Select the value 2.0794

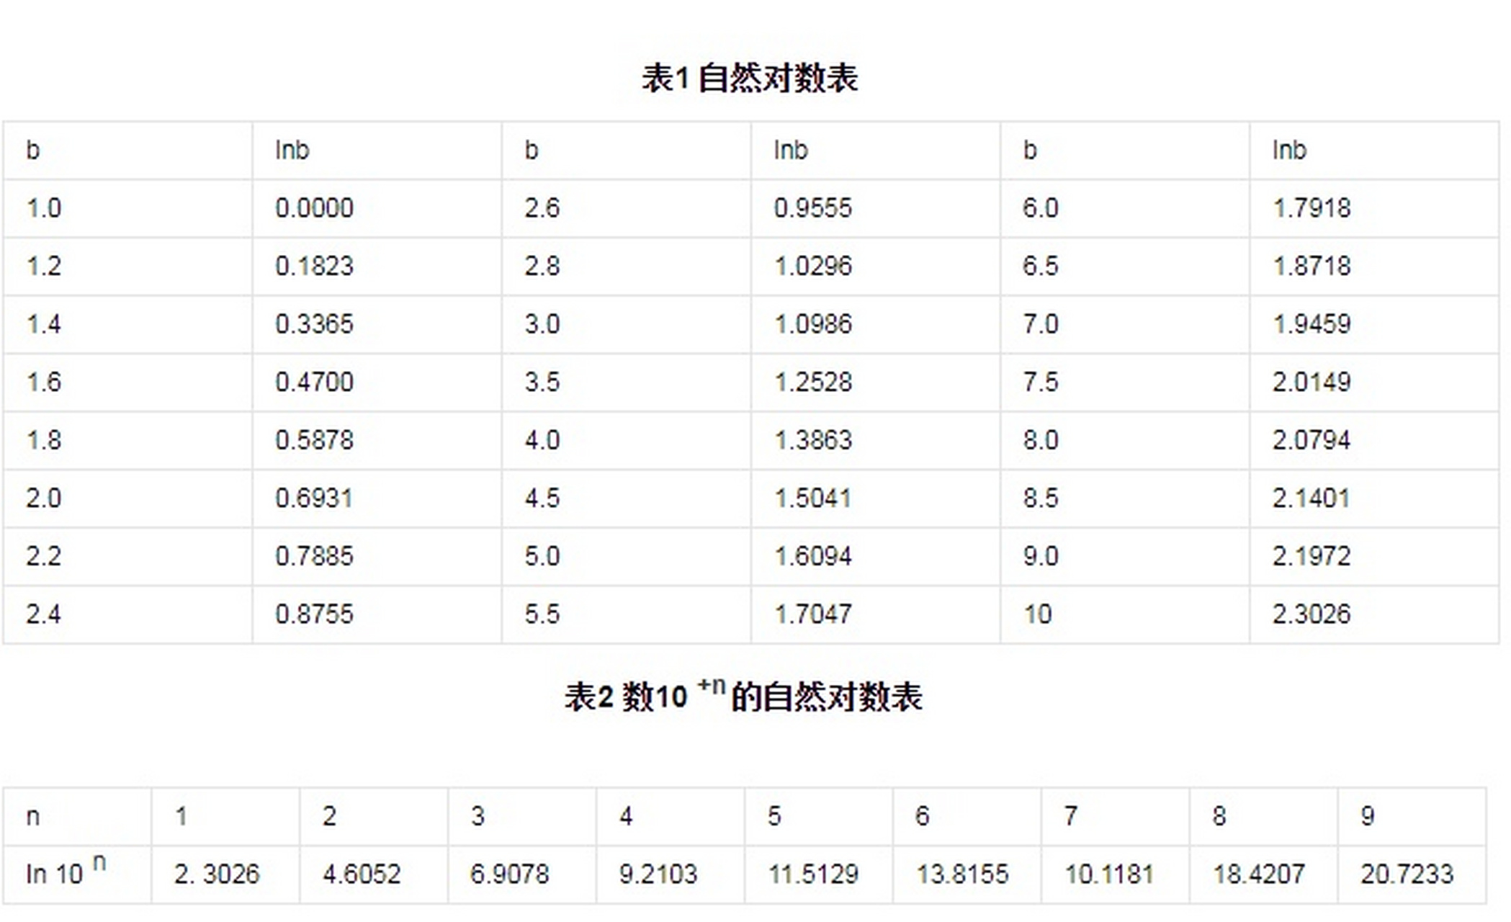coord(1312,440)
